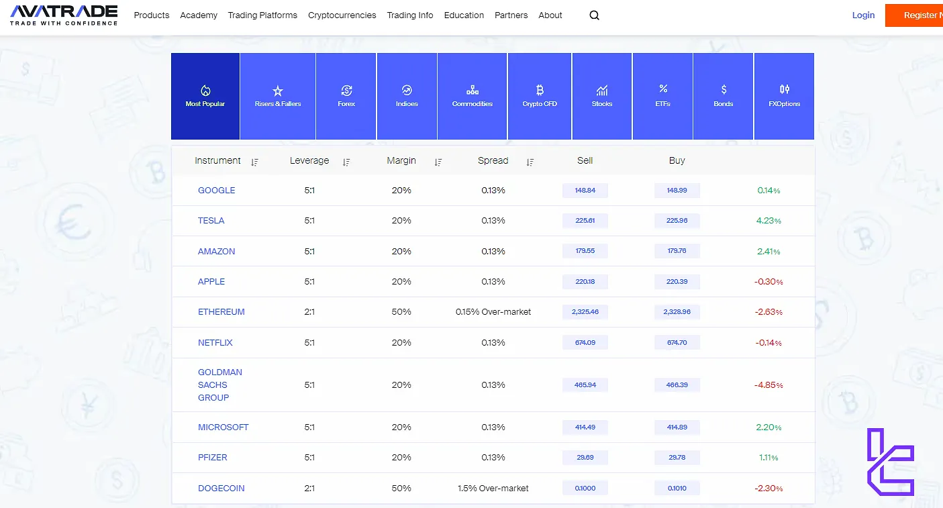Screen dimensions: 943x508
Task: Open the About menu
Action: (x=550, y=15)
